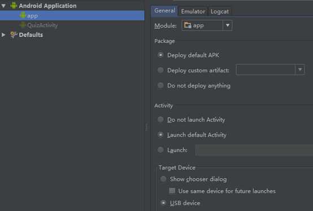
Task: Click the Android Application robot icon
Action: pyautogui.click(x=14, y=6)
